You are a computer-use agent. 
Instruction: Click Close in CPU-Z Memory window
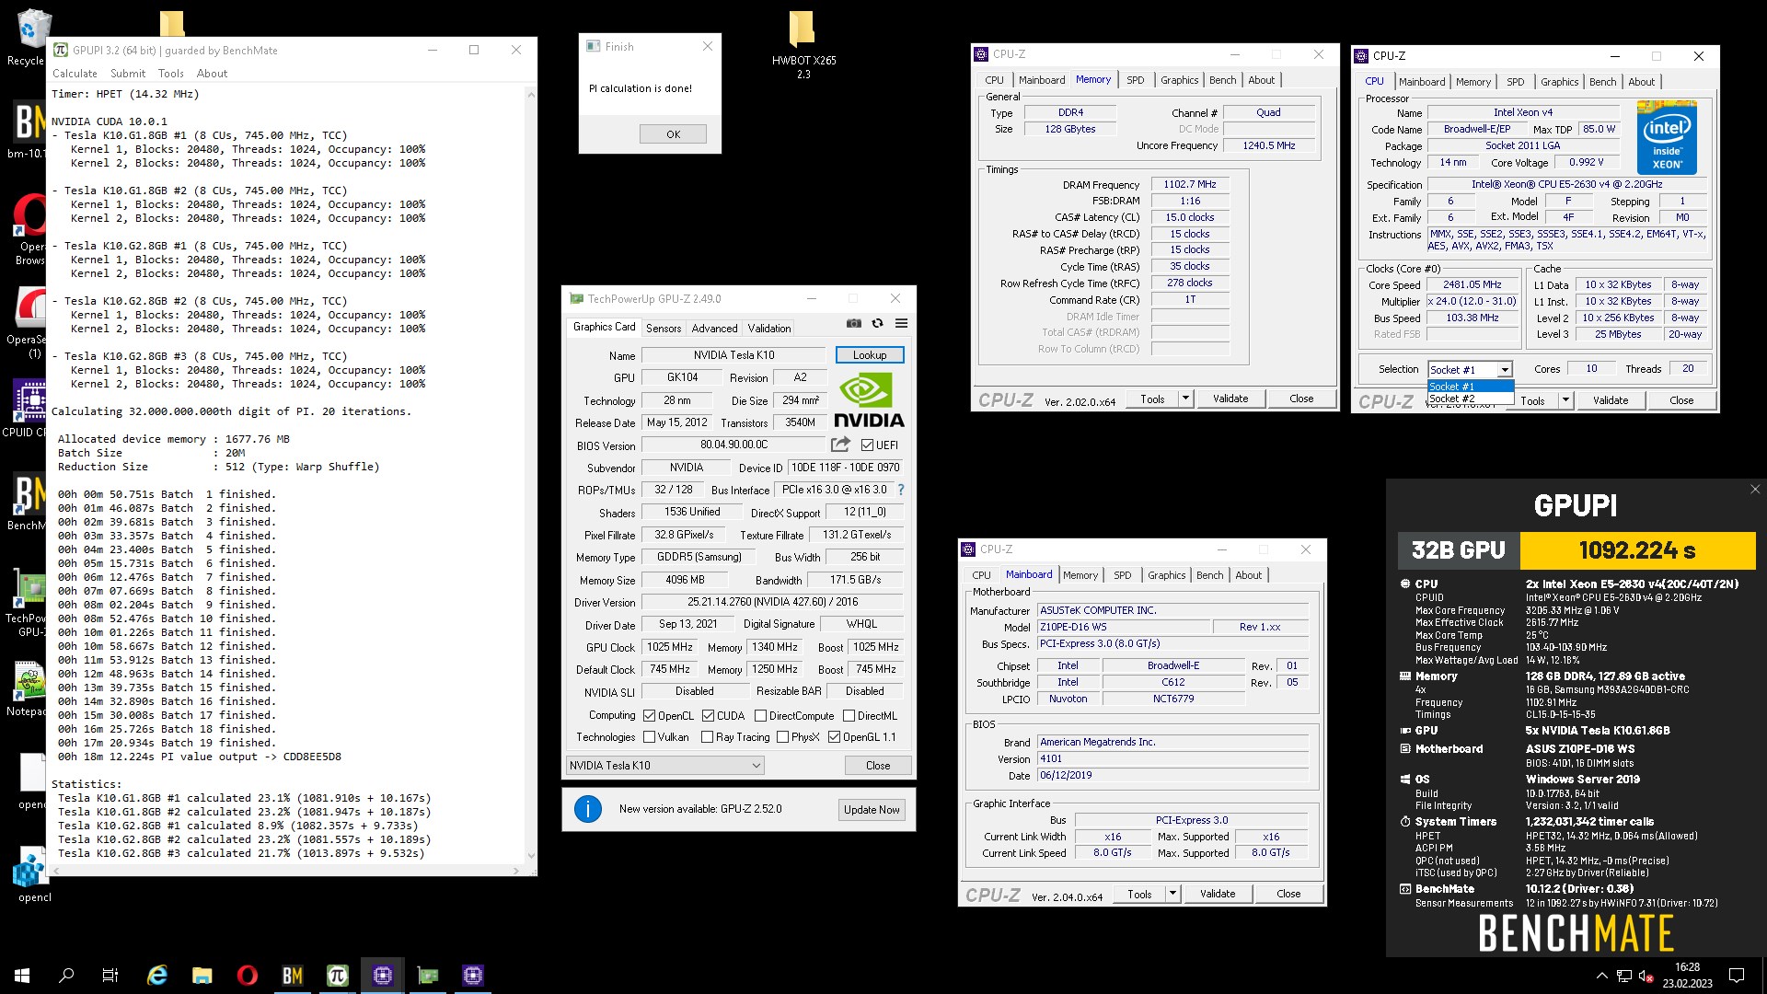[1301, 399]
